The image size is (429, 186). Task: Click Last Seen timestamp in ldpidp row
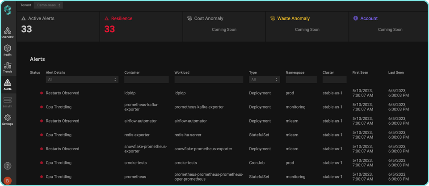(399, 93)
